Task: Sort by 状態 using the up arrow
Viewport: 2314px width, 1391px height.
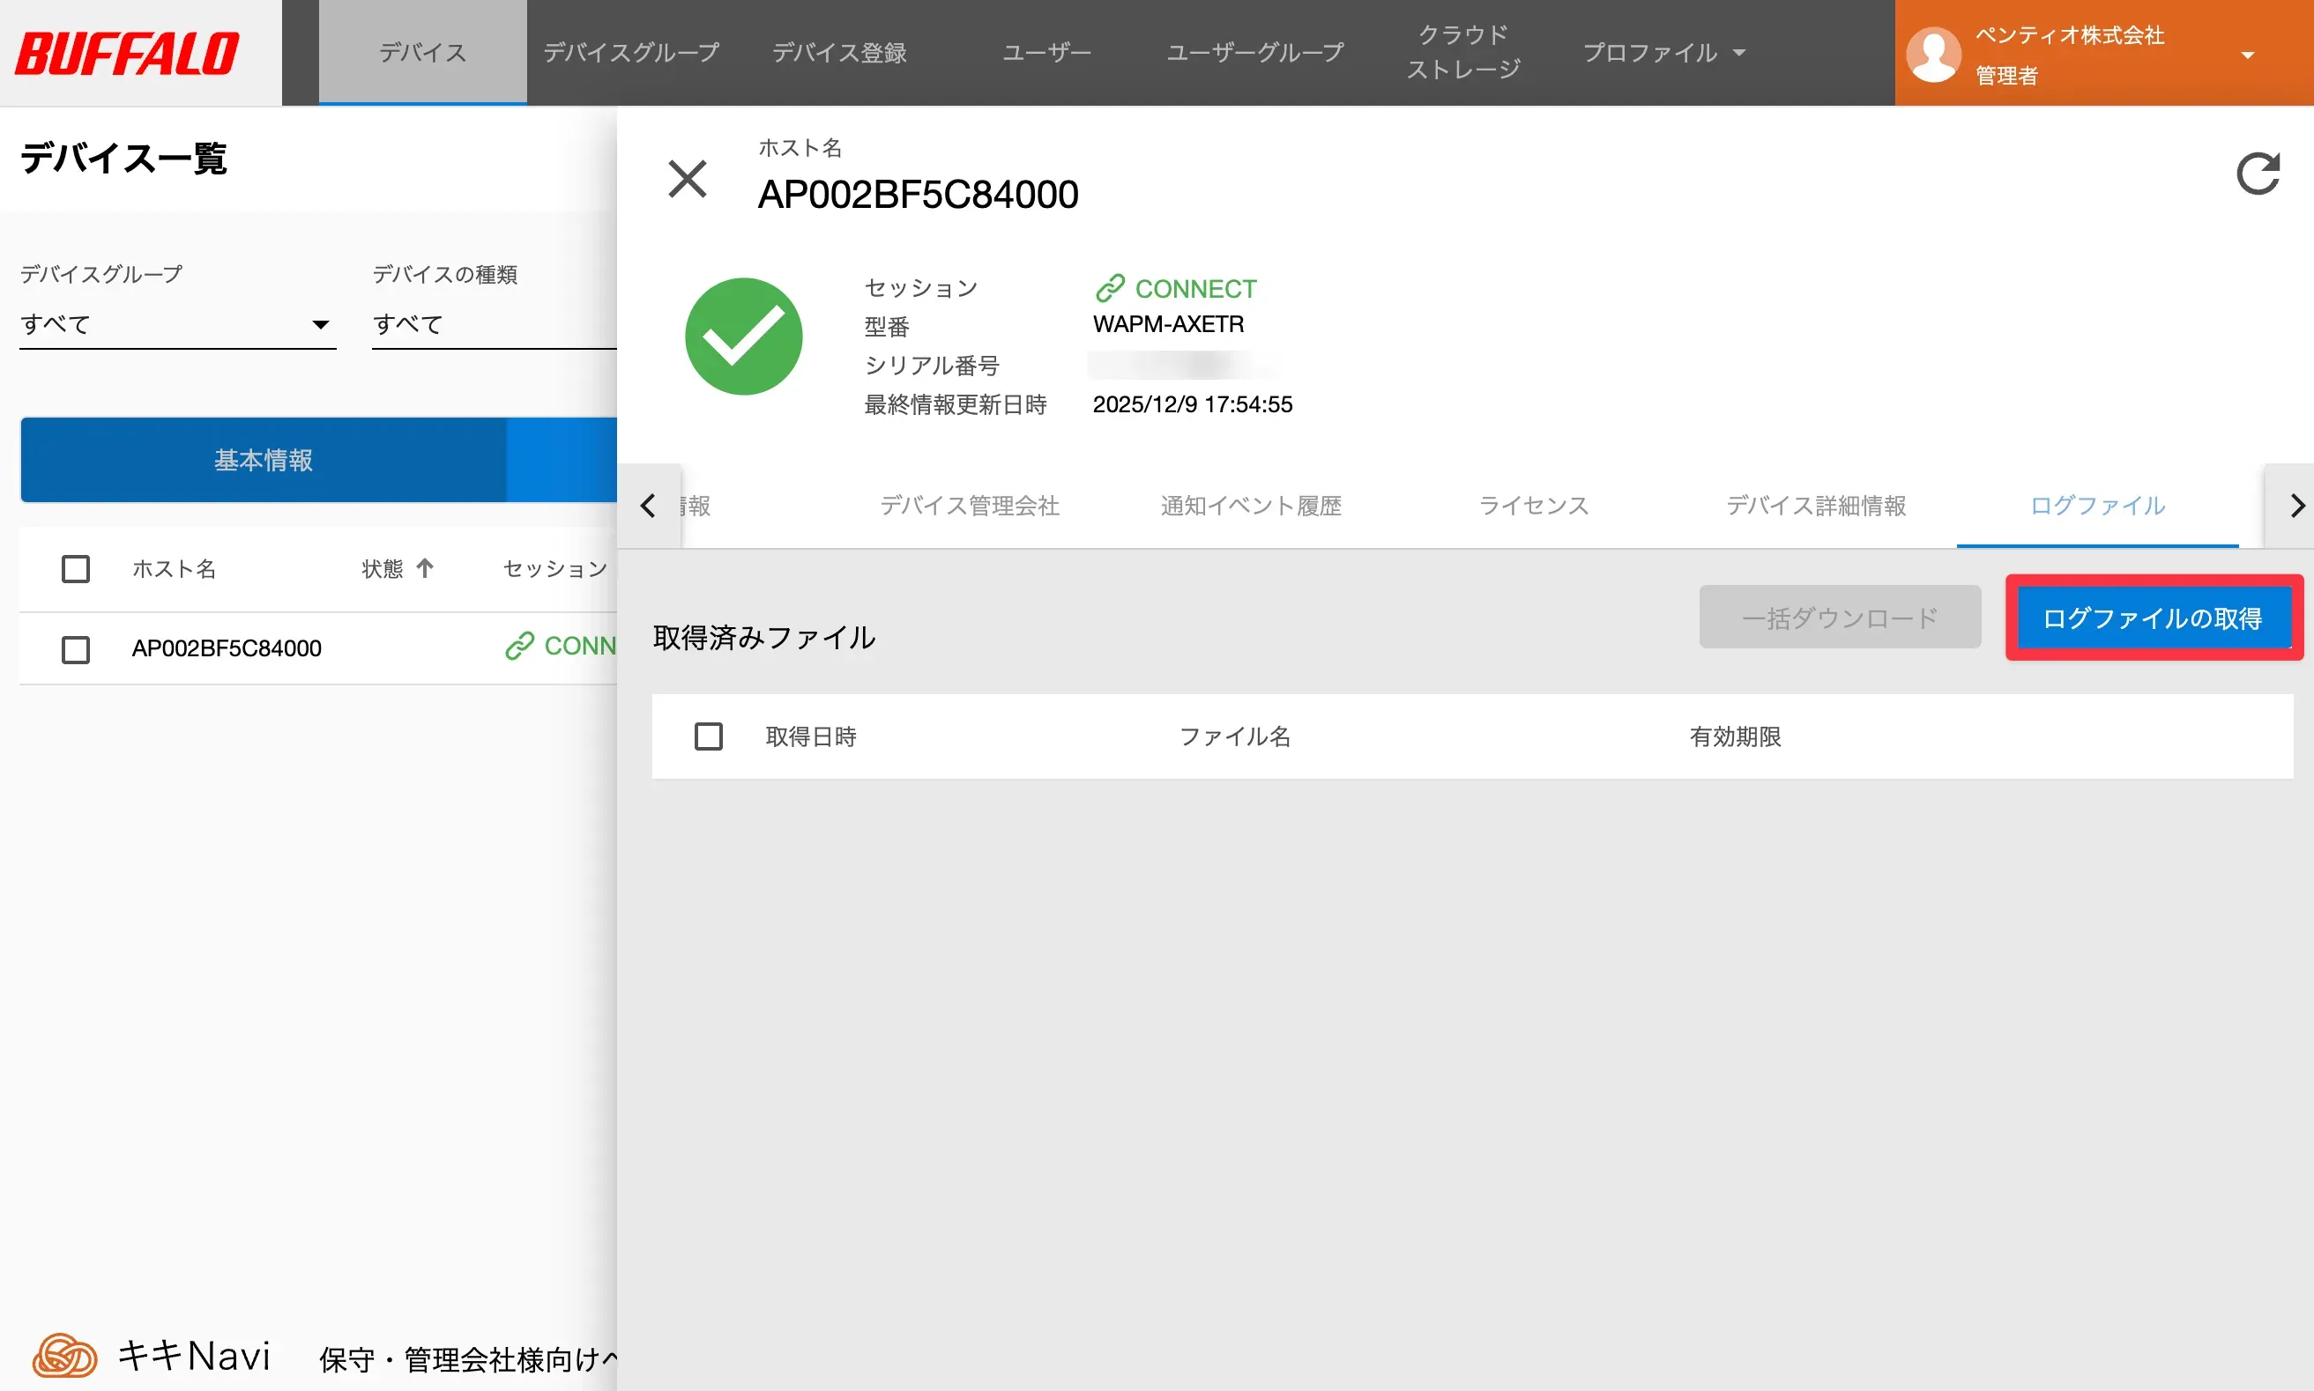Action: point(425,568)
